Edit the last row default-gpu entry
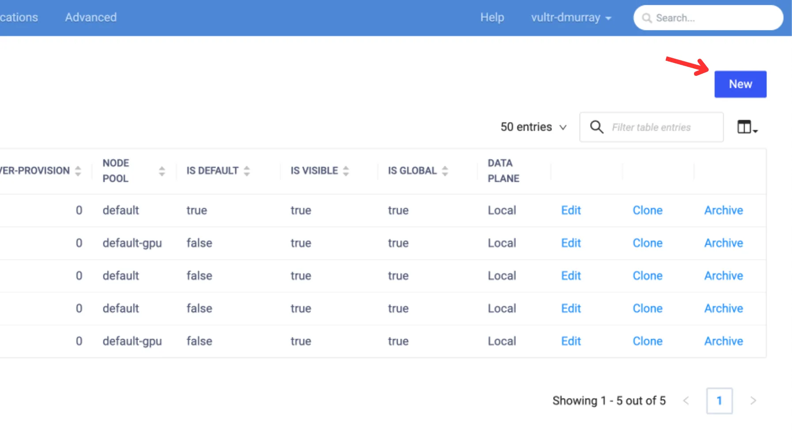 pyautogui.click(x=571, y=341)
